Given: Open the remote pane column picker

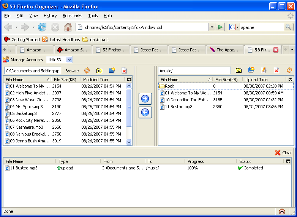Looking at the screenshot, I should pos(291,79).
